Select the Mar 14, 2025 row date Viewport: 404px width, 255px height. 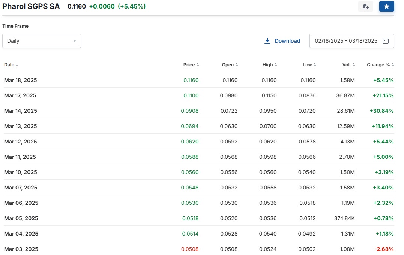[x=21, y=111]
